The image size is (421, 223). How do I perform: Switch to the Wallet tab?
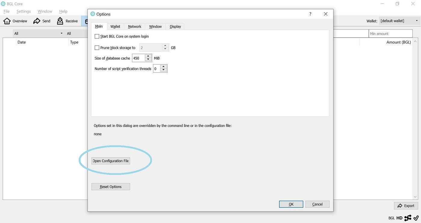pyautogui.click(x=115, y=26)
